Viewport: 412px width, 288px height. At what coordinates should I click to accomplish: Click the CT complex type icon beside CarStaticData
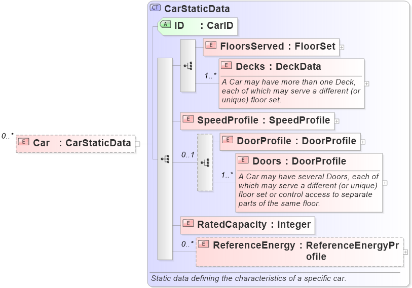155,8
